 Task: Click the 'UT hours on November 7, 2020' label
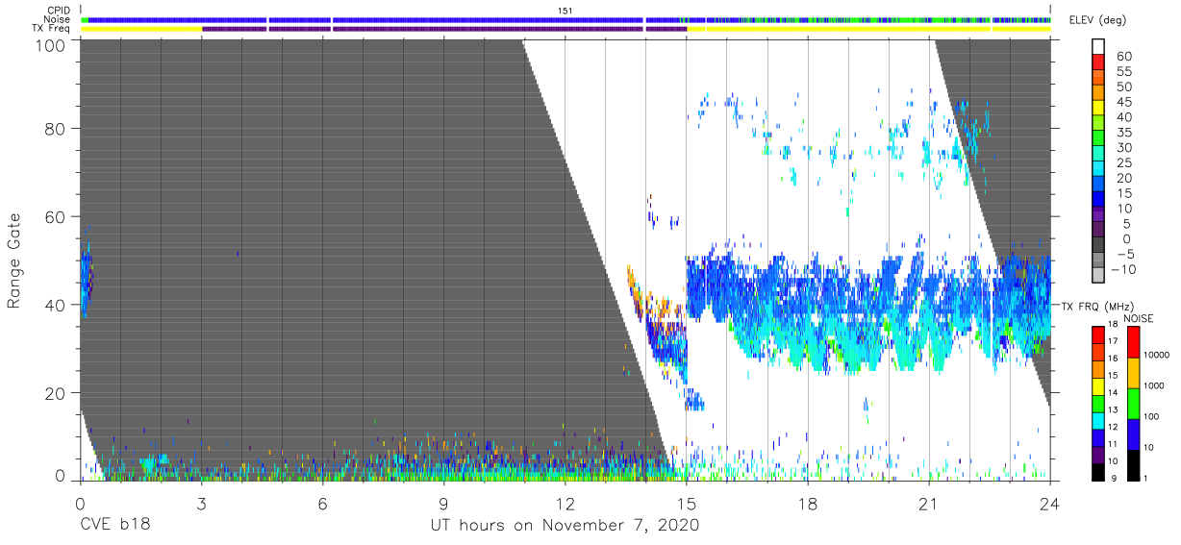click(x=565, y=524)
